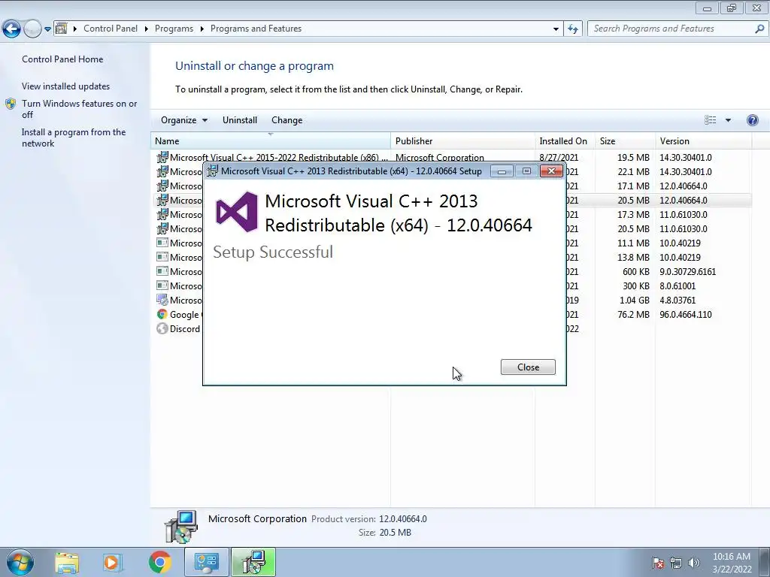Open View installed updates link
This screenshot has height=577, width=770.
click(x=66, y=86)
